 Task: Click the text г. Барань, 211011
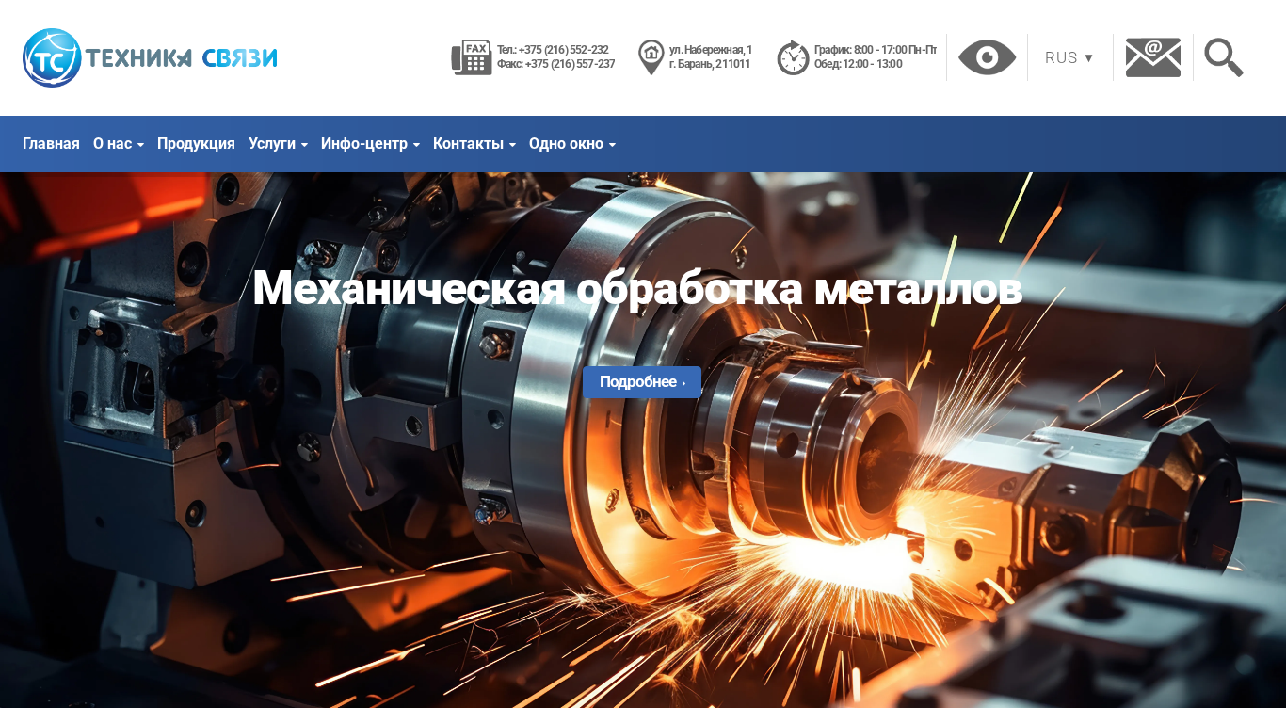coord(710,64)
